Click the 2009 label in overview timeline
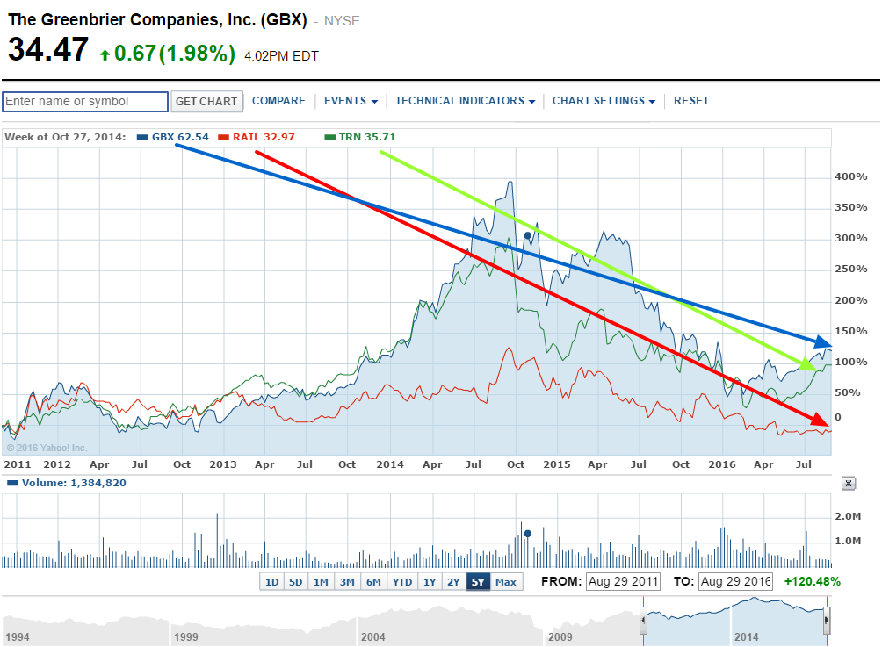 560,636
